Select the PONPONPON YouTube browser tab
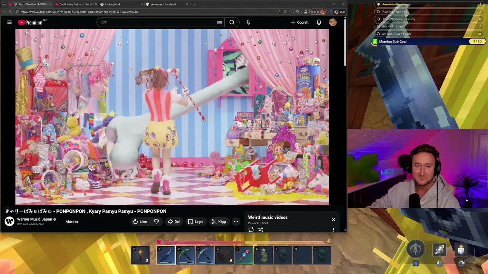Screen dimensions: 488x274 point(30,4)
